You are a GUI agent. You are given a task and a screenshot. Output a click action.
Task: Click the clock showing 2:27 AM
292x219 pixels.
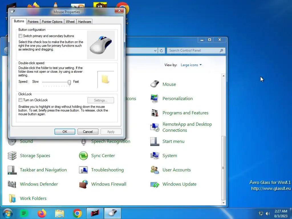pos(281,211)
